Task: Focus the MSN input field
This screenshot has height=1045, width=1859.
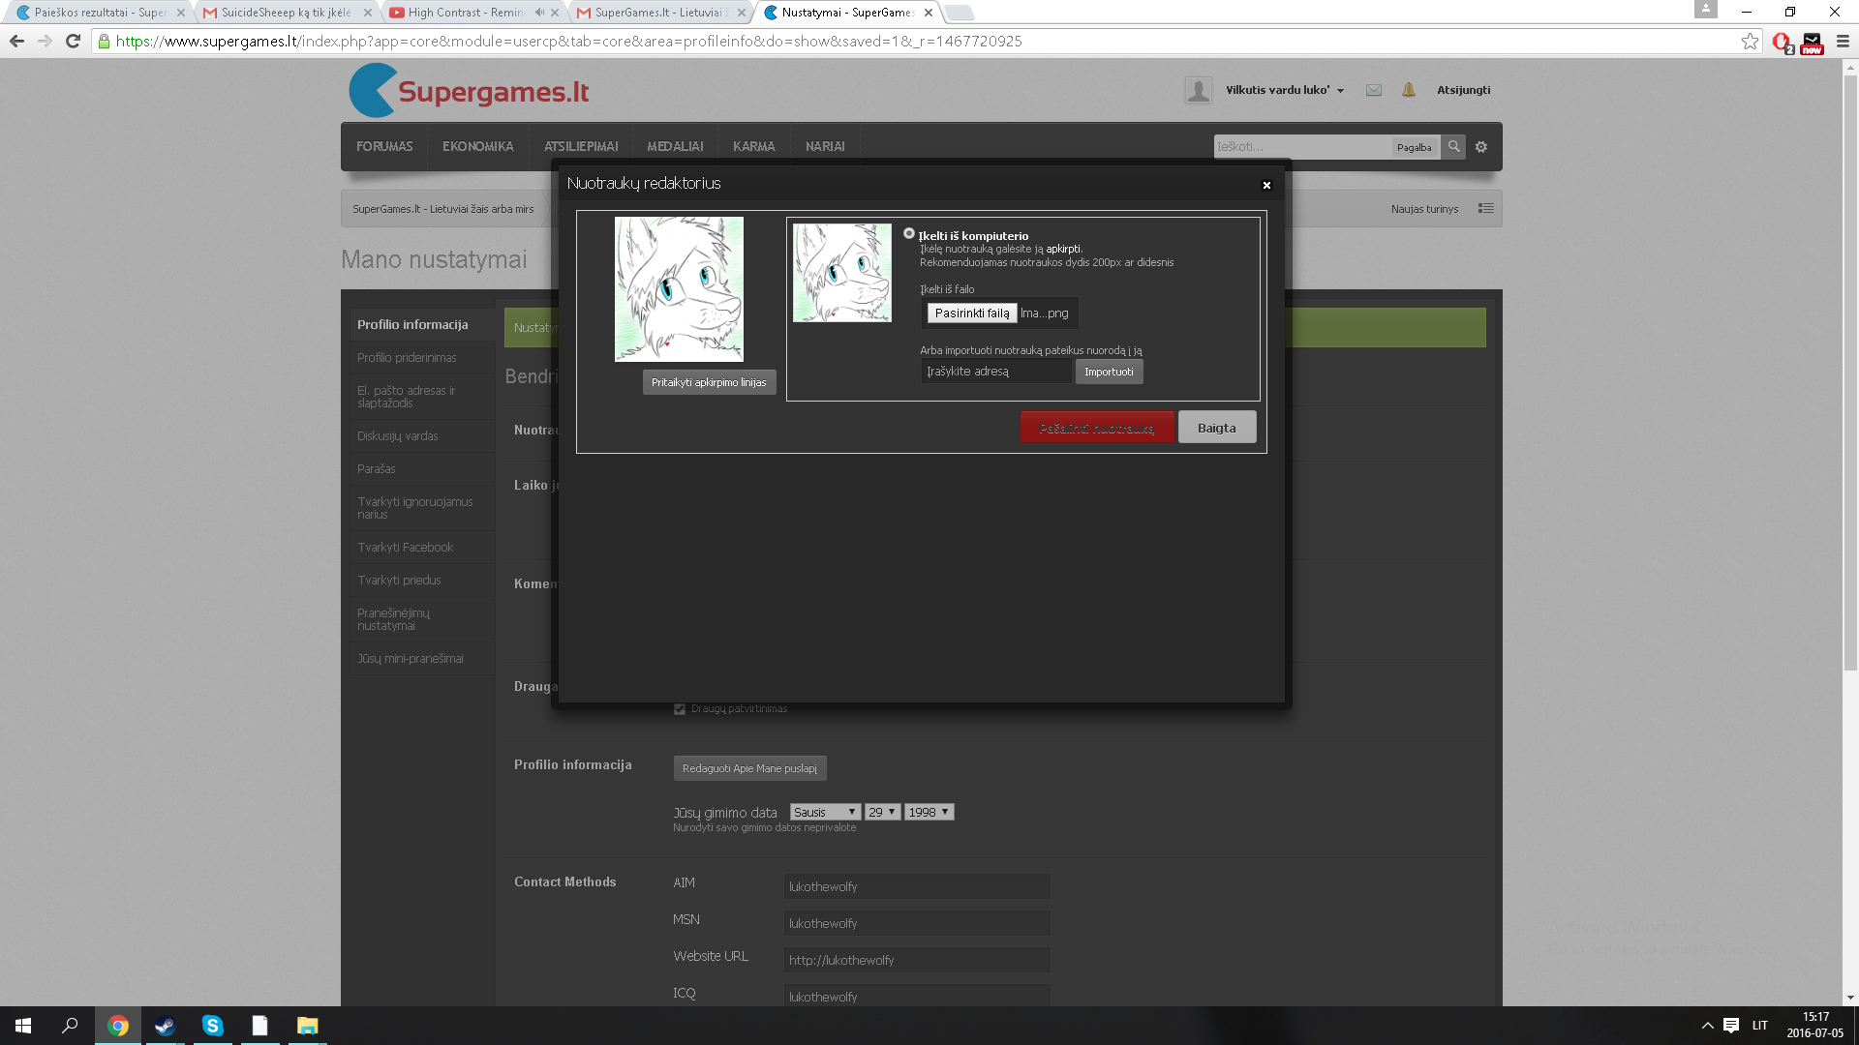Action: pos(917,923)
